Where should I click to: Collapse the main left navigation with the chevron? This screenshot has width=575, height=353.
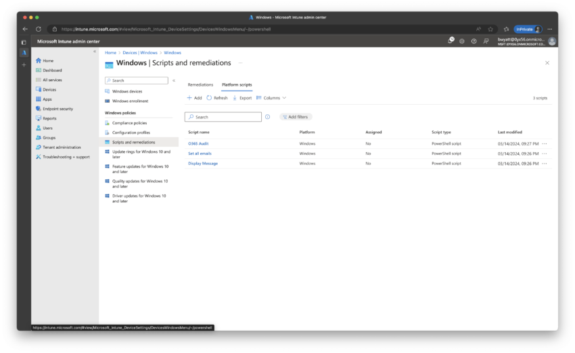point(95,51)
